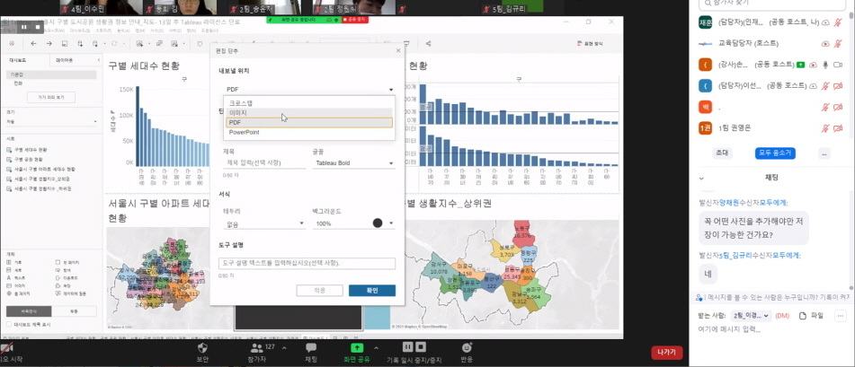Click the 가로 horizontal object icon
Screen dimensions: 855x367
9,262
